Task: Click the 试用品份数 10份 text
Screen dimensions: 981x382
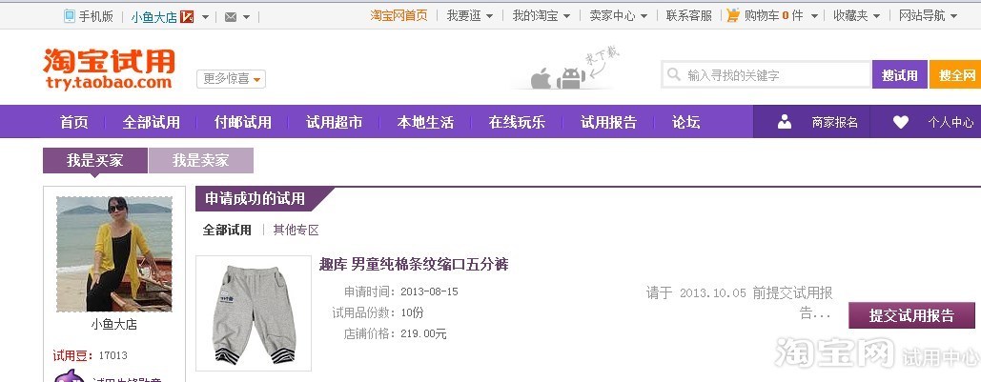Action: point(378,312)
